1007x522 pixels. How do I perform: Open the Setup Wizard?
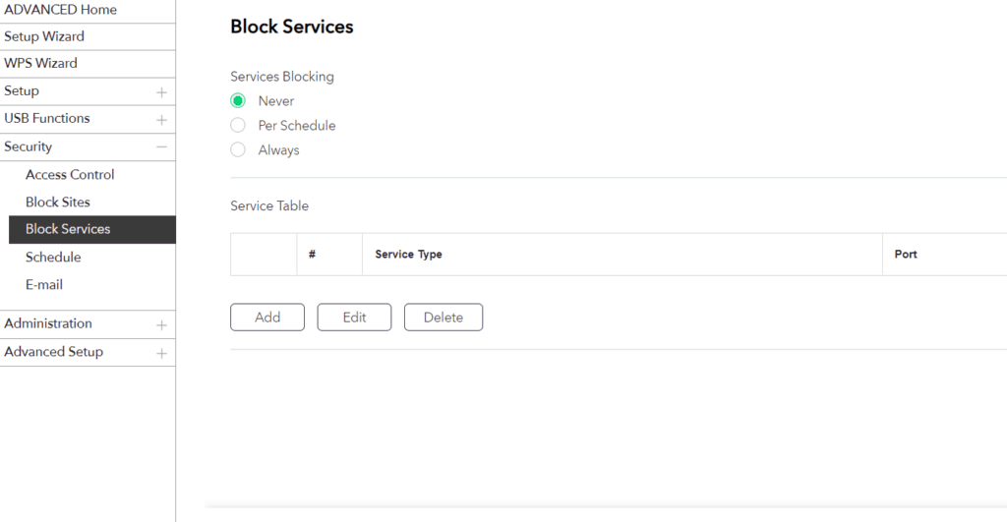[x=44, y=36]
